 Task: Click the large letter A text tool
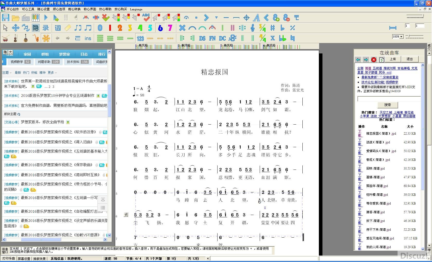(x=256, y=18)
